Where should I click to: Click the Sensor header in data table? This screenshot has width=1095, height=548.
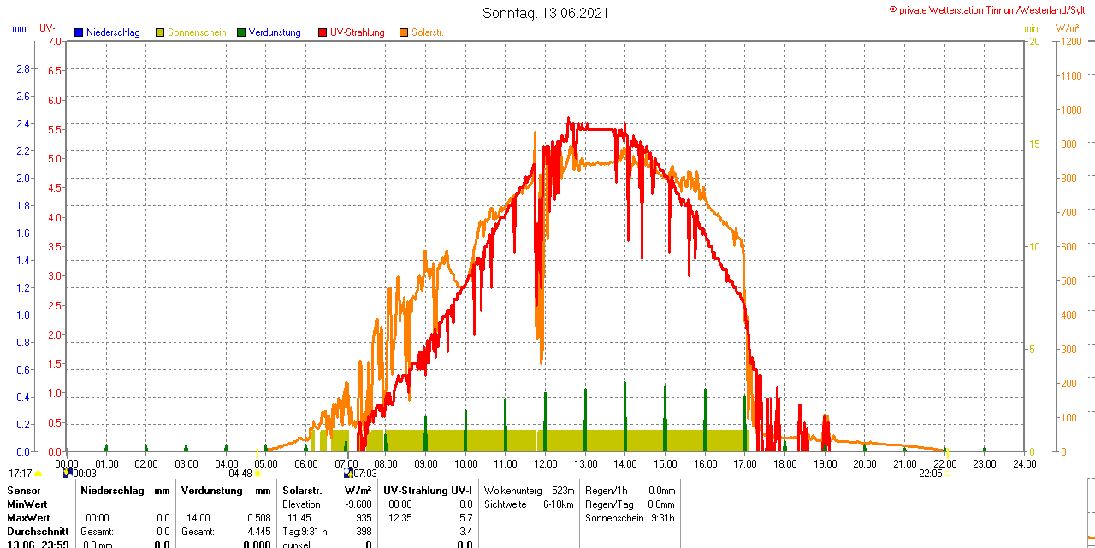pyautogui.click(x=24, y=491)
